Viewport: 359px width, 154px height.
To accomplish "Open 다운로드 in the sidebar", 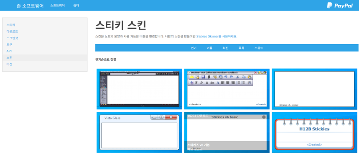I will coord(12,32).
